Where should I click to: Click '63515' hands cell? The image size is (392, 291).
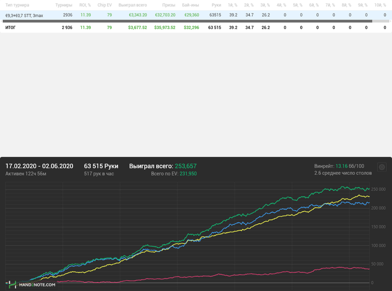pos(215,15)
